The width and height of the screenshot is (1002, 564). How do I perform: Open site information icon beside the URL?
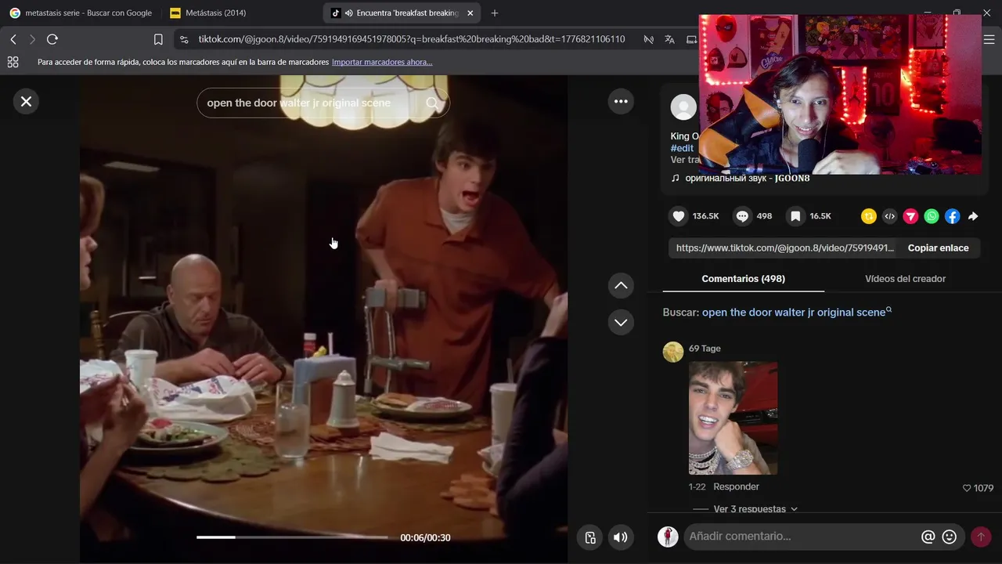click(183, 39)
